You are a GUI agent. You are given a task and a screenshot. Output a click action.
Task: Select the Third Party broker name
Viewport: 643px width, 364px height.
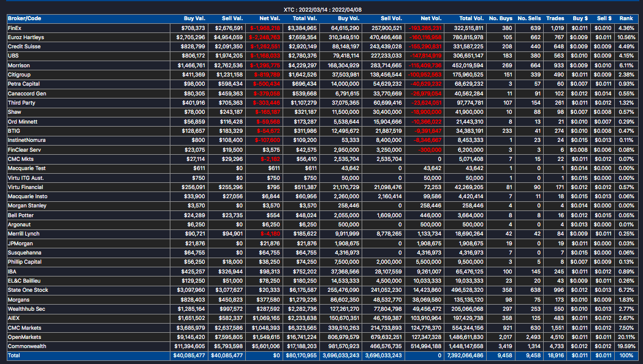[21, 103]
